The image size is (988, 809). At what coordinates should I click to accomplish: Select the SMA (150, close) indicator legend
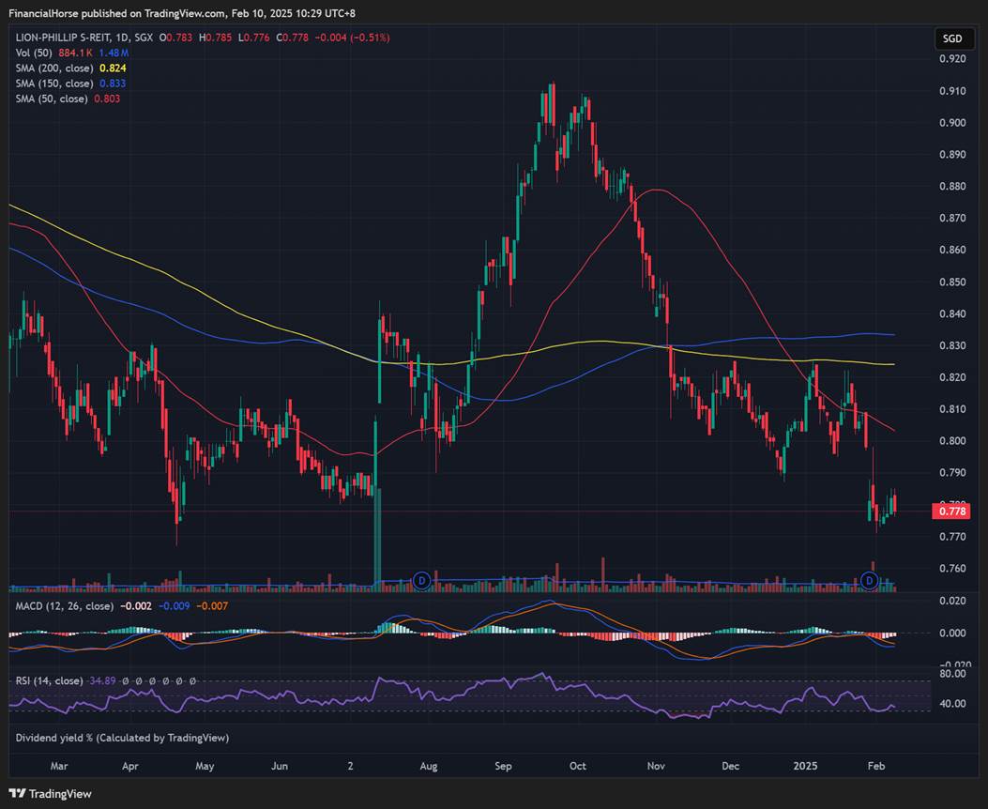[x=54, y=84]
